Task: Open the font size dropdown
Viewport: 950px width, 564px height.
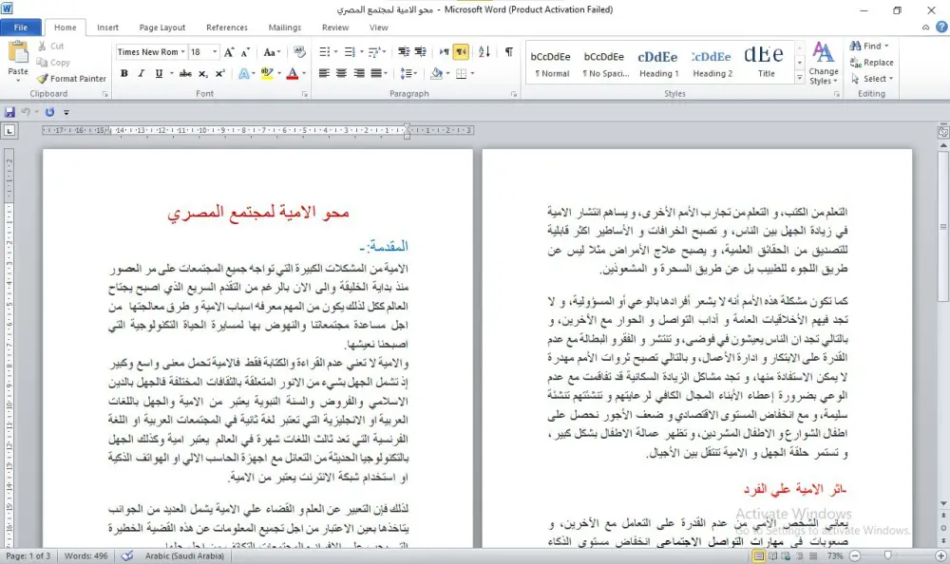Action: pos(215,49)
